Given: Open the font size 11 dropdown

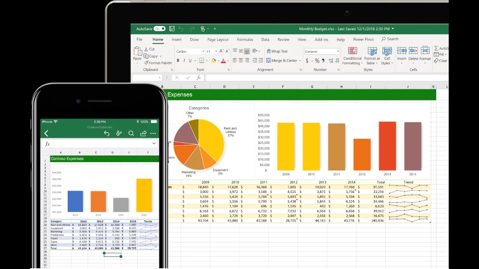Looking at the screenshot, I should (216, 52).
